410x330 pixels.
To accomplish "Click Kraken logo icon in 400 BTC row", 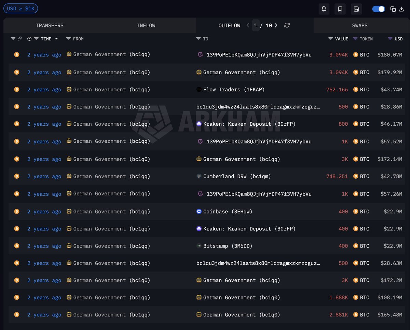I will pos(199,229).
